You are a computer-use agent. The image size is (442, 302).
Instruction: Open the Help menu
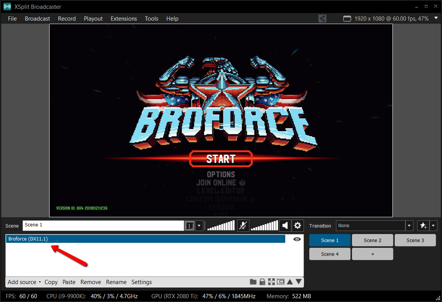(x=172, y=19)
